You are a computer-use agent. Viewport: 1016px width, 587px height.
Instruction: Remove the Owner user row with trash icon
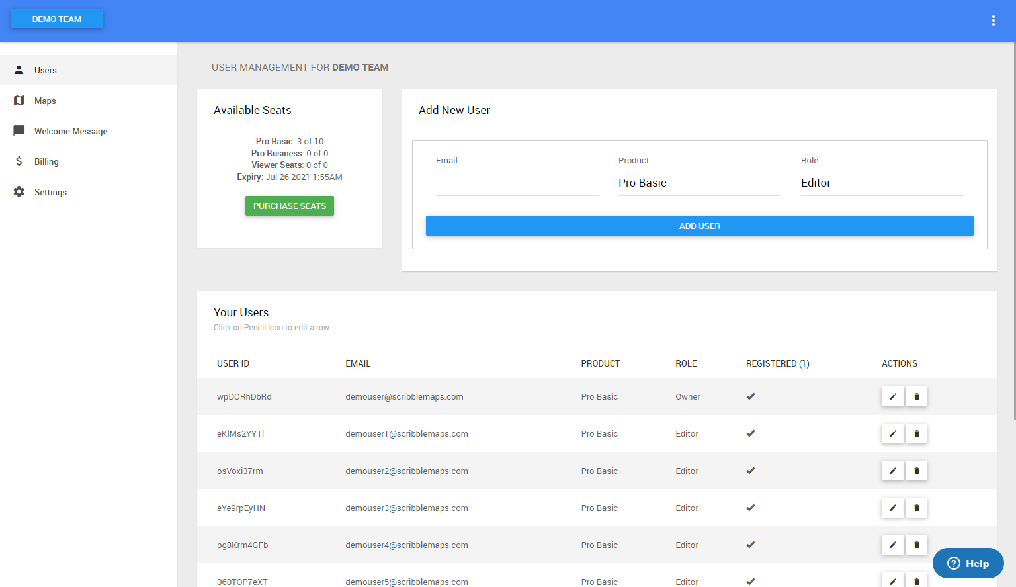916,396
